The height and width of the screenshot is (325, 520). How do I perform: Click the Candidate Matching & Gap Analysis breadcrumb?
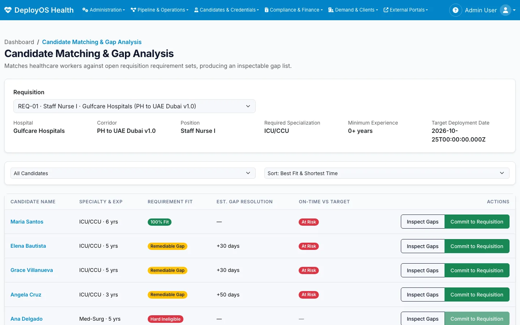tap(92, 42)
